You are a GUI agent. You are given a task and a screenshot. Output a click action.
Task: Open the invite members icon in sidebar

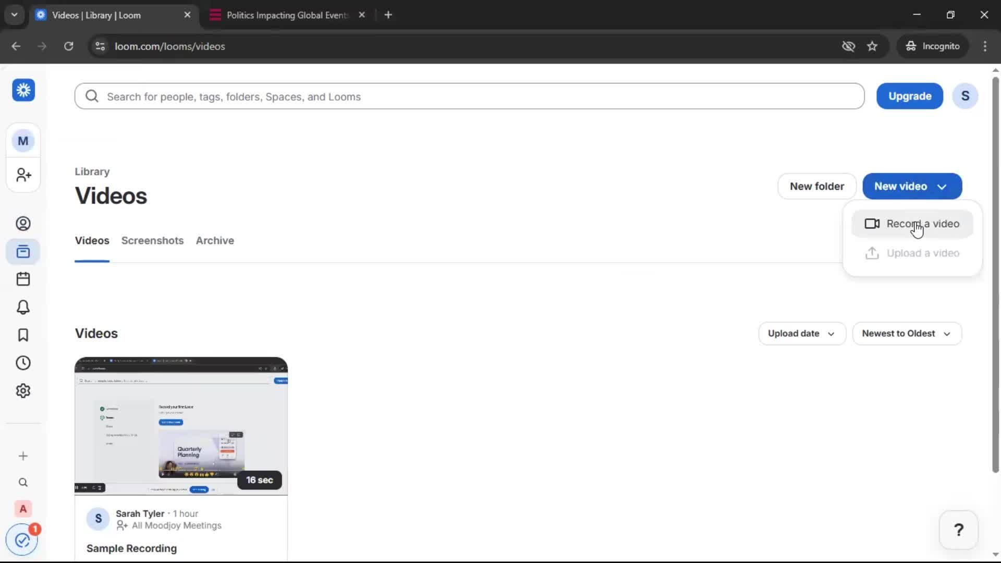tap(23, 175)
